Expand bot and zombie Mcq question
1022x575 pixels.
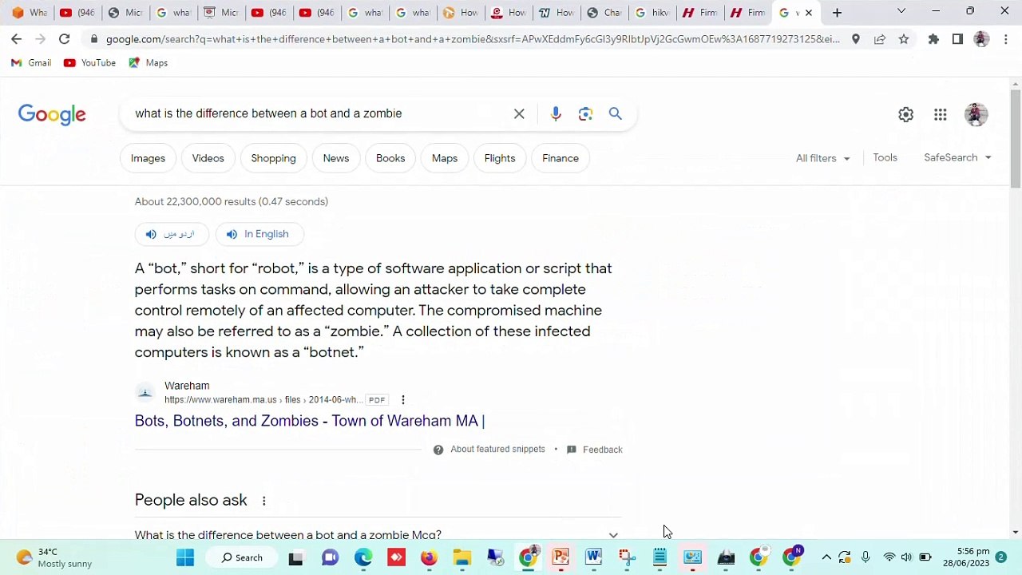[x=378, y=533]
